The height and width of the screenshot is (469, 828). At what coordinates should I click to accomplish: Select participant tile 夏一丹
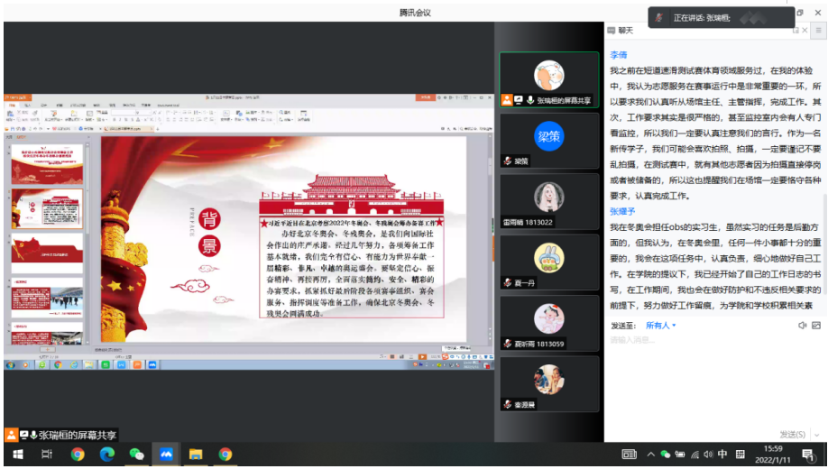549,262
